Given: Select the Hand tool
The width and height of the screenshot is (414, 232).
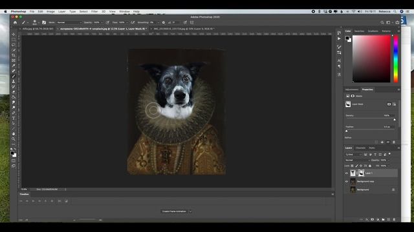Looking at the screenshot, I should [14, 133].
